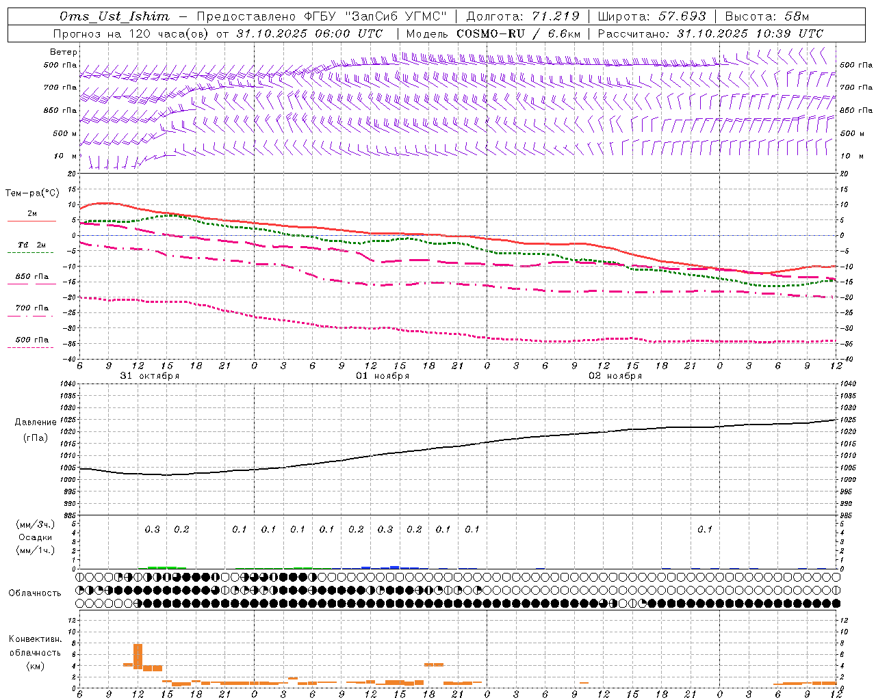
Task: Click the forecast start 31.10.2025 06:00 UTC
Action: click(309, 33)
